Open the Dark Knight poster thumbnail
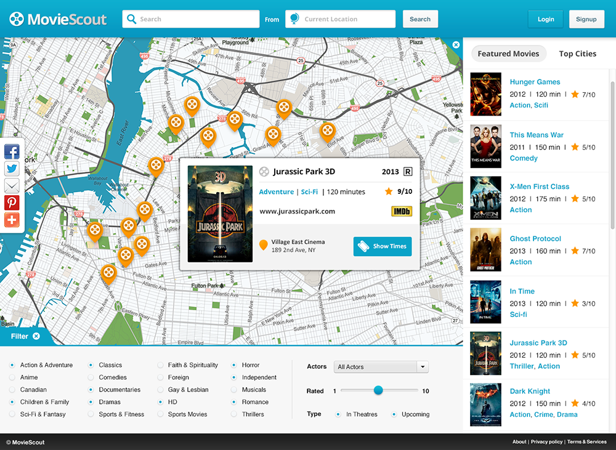The image size is (616, 450). pyautogui.click(x=485, y=404)
